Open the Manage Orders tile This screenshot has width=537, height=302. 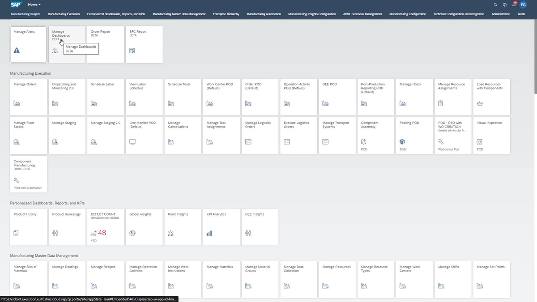click(28, 97)
